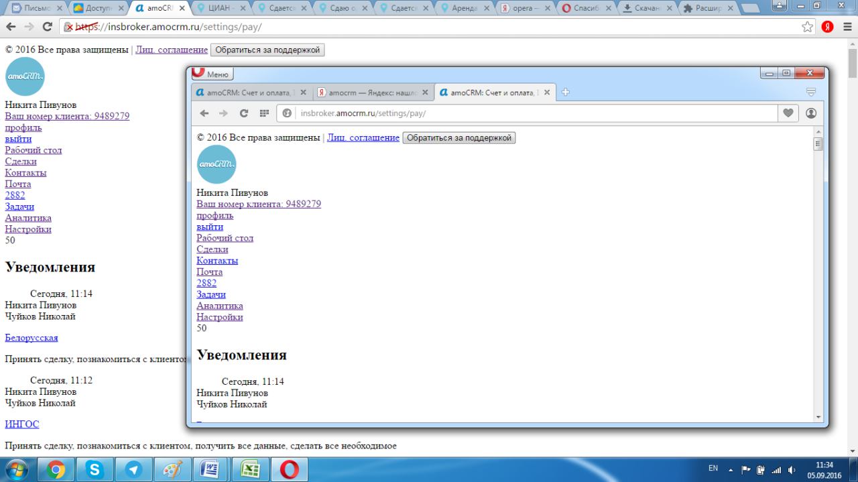Open the Chrome hamburger menu
The width and height of the screenshot is (858, 482).
tap(846, 27)
